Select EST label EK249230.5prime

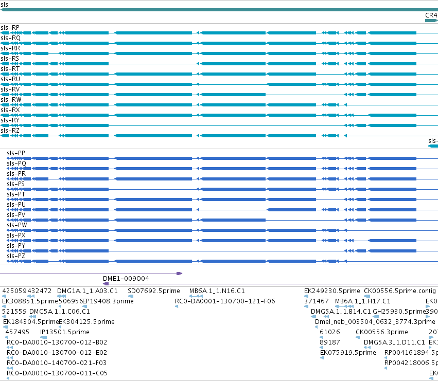(332, 291)
